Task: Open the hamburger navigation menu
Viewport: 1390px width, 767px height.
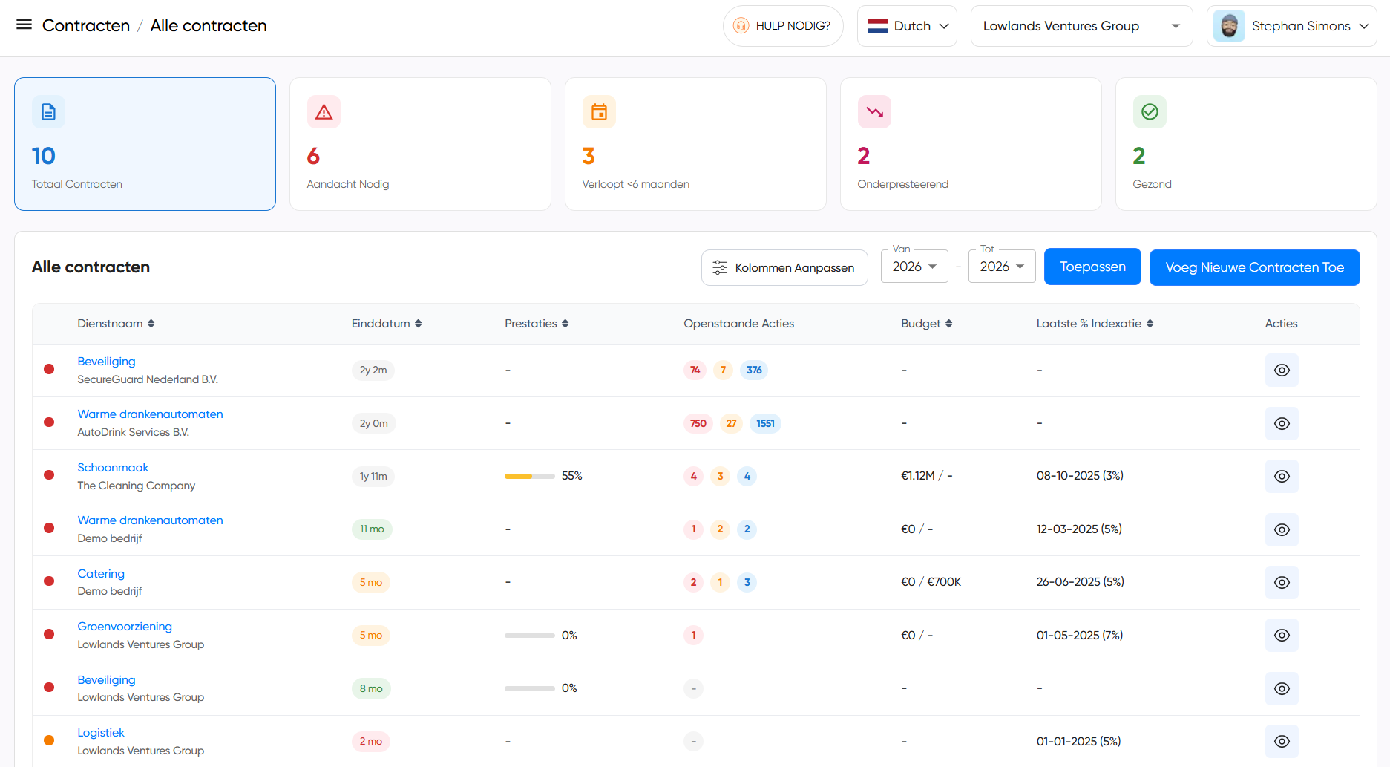Action: tap(24, 25)
